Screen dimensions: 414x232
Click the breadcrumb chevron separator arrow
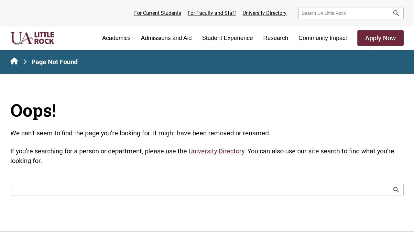click(25, 62)
